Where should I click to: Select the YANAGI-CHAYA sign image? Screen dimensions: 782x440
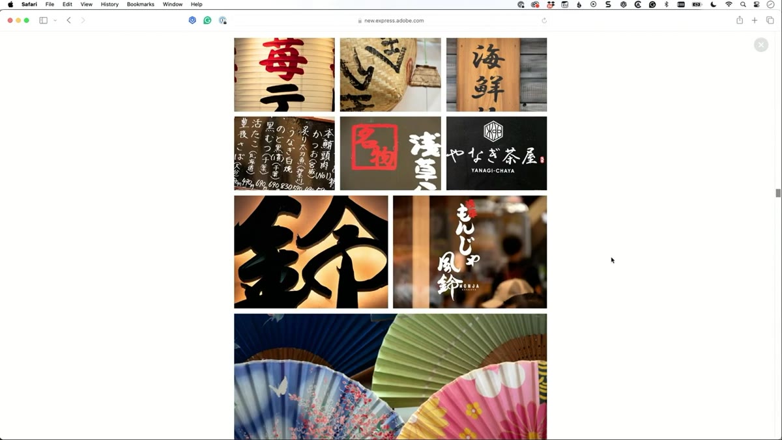pos(497,154)
